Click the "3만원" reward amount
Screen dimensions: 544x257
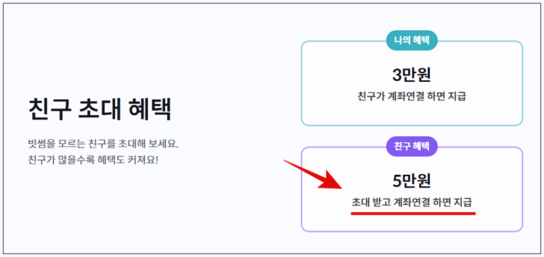(x=412, y=75)
